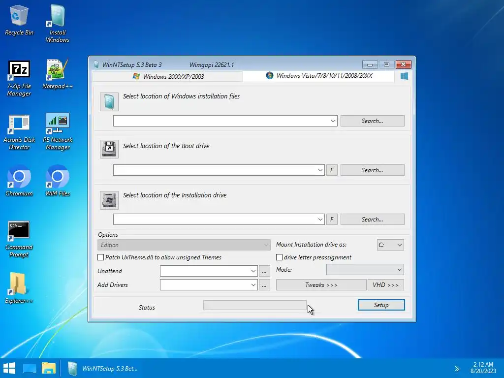
Task: Click the blue Windows logo icon in WinNTSetup
Action: coord(405,76)
